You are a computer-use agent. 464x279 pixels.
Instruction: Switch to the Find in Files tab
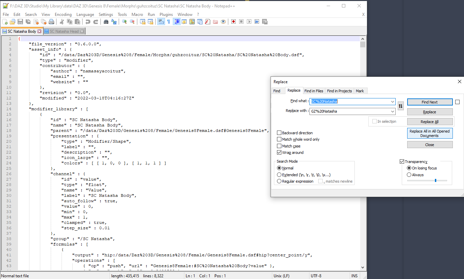(x=314, y=91)
